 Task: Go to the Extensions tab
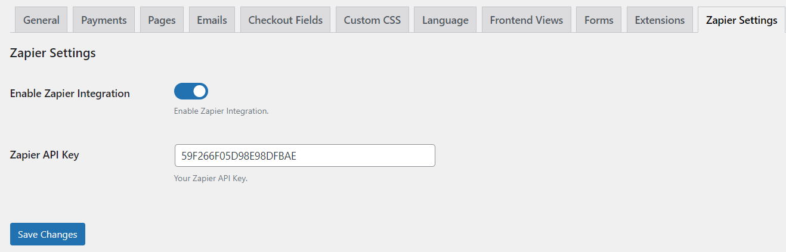click(x=660, y=20)
